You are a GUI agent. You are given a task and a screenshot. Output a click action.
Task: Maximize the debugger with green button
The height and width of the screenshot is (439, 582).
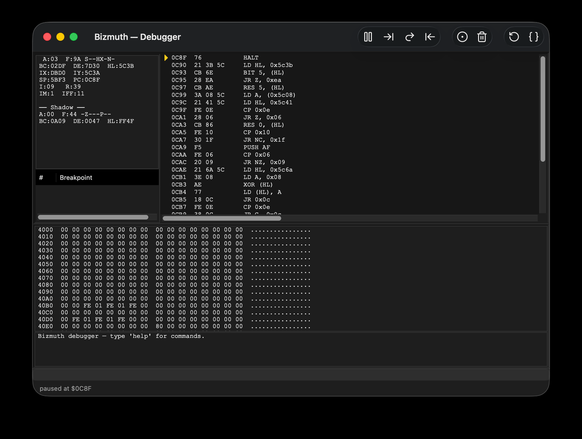pyautogui.click(x=73, y=37)
